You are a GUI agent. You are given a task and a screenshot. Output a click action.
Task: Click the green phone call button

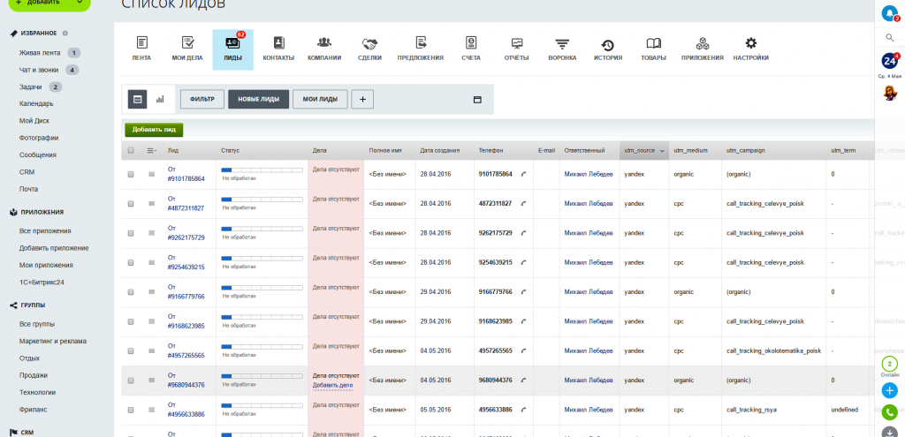coord(890,411)
